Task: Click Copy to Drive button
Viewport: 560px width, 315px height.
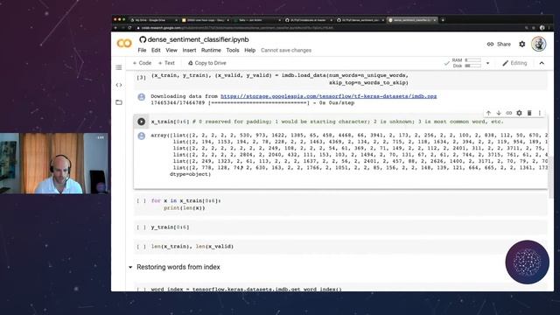Action: [x=207, y=63]
